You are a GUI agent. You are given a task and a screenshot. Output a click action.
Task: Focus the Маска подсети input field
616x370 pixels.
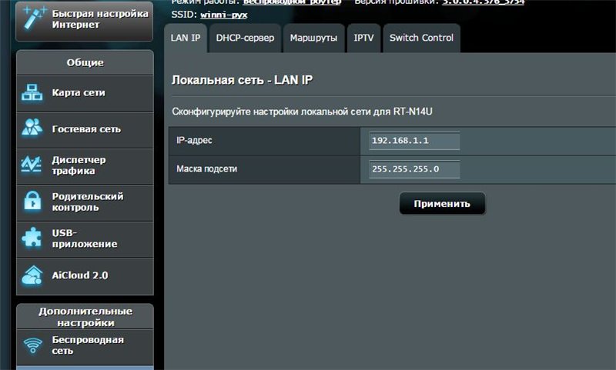click(414, 169)
